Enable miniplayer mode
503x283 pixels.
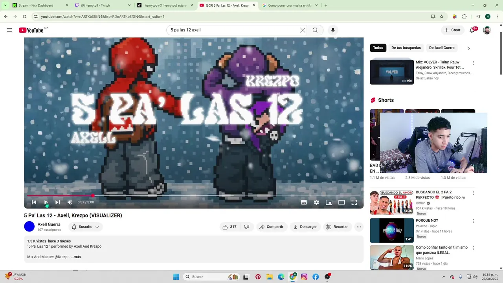click(329, 202)
